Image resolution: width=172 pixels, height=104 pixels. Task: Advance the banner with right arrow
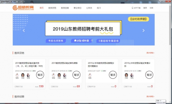coord(144,30)
